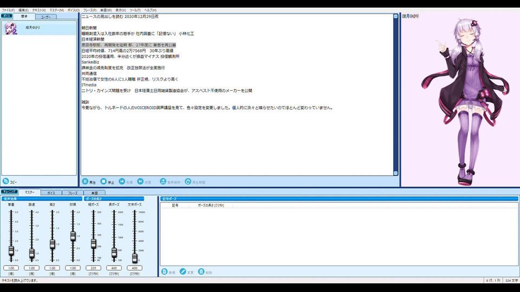This screenshot has width=520, height=292.
Task: Click the 長ポーズ value field
Action: 114,268
